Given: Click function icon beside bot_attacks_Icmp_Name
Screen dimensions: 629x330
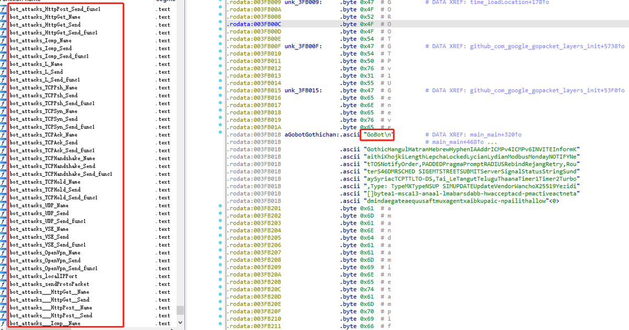Looking at the screenshot, I should 4,40.
